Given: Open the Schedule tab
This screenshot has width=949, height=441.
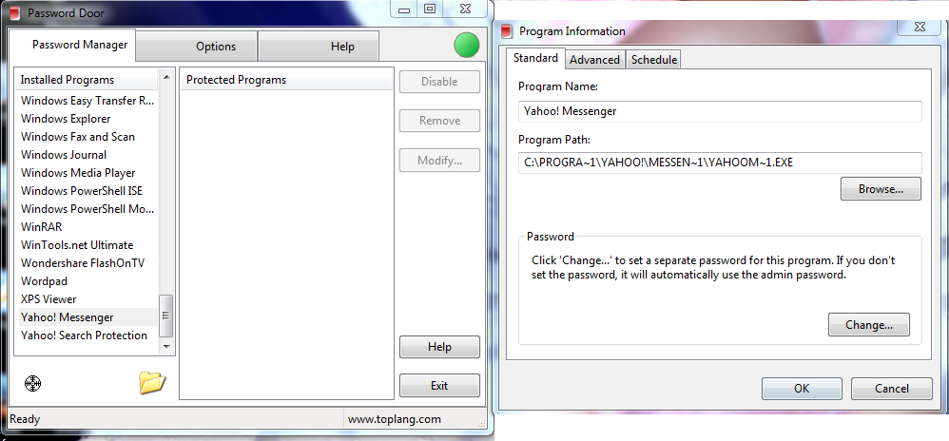Looking at the screenshot, I should 653,59.
